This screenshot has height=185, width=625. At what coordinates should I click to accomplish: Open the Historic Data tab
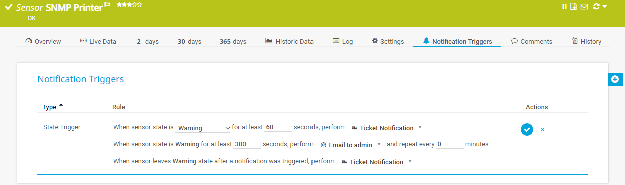[x=289, y=41]
